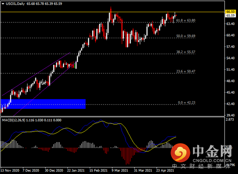Select the yellow horizontal resistance line

click(x=113, y=12)
